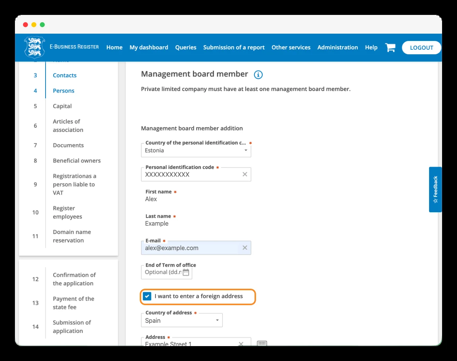Open the country of personal identification code dropdown
Viewport: 457px width, 361px height.
click(x=196, y=150)
